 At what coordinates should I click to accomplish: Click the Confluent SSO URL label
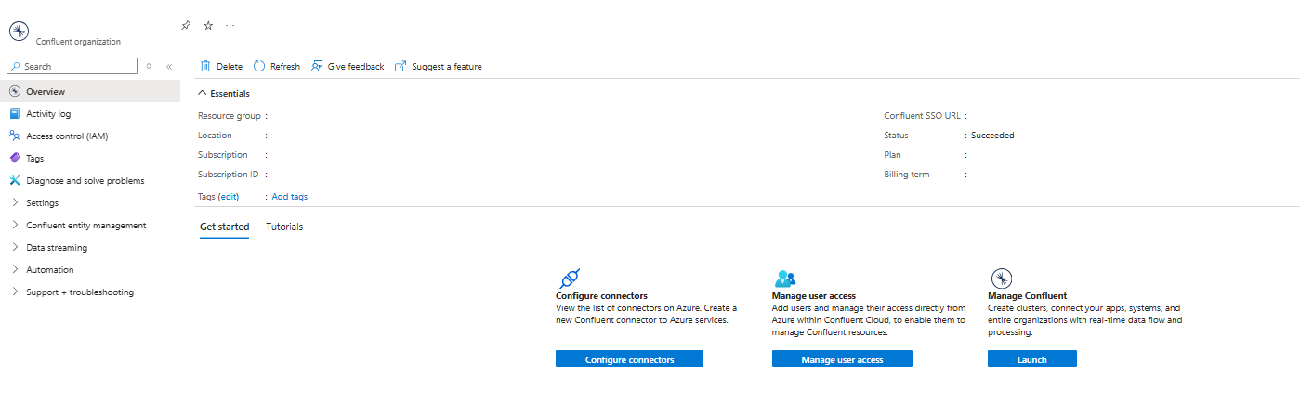[x=922, y=116]
